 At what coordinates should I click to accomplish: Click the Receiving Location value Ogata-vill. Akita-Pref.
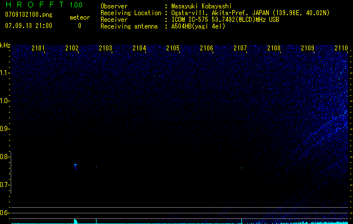tap(209, 13)
